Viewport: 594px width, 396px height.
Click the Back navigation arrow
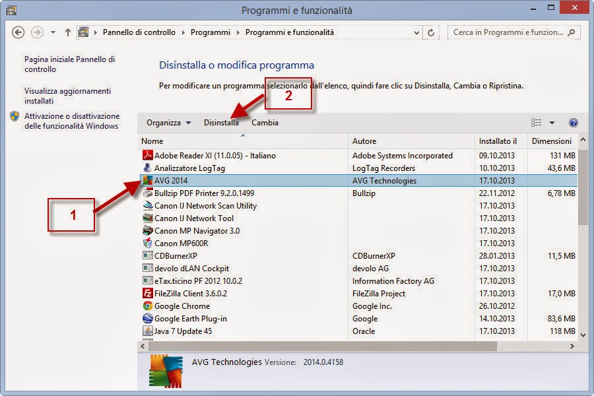pyautogui.click(x=18, y=32)
